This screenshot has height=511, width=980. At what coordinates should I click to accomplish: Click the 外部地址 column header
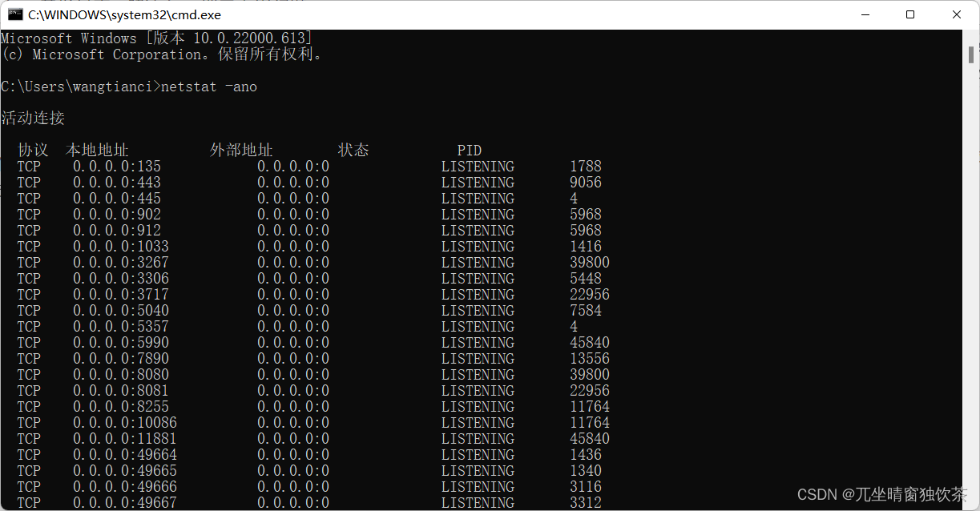[241, 151]
